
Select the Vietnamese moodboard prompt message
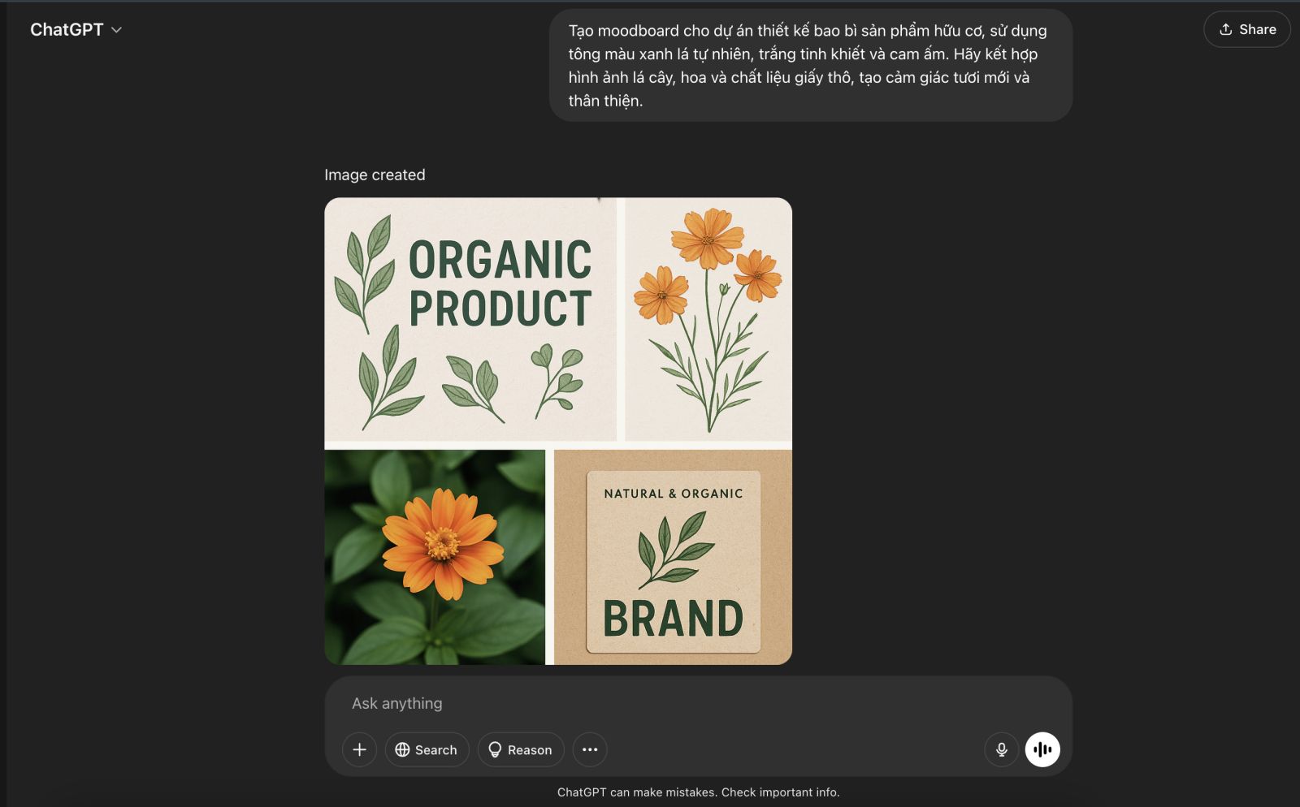pos(810,66)
